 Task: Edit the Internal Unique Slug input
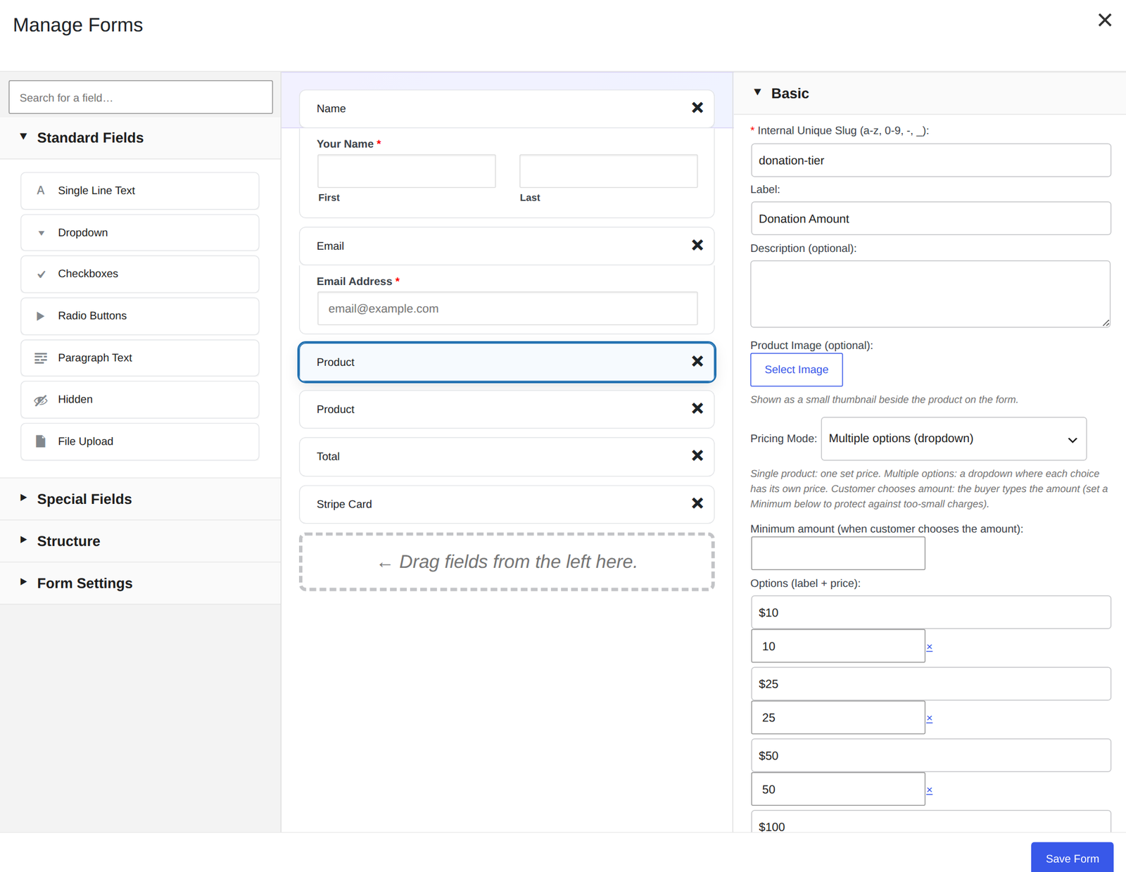click(x=930, y=160)
